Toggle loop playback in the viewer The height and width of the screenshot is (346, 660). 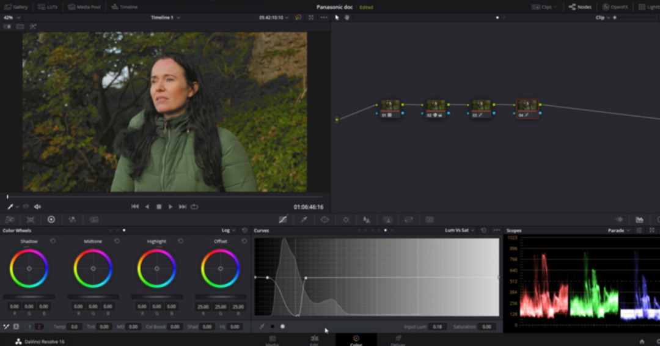point(194,207)
